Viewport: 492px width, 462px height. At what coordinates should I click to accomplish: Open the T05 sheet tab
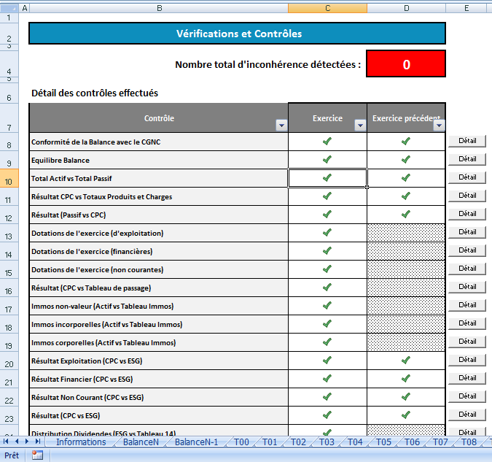[x=383, y=442]
